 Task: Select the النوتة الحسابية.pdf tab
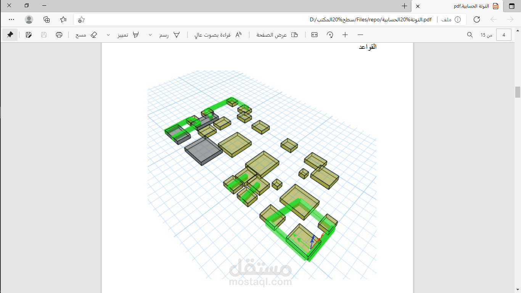tap(457, 6)
